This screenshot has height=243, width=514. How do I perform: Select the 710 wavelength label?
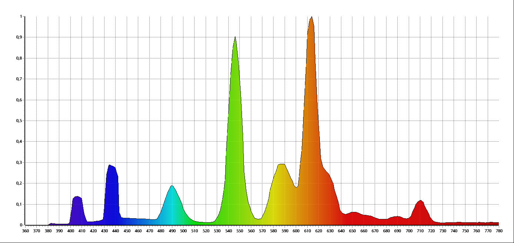(x=420, y=231)
